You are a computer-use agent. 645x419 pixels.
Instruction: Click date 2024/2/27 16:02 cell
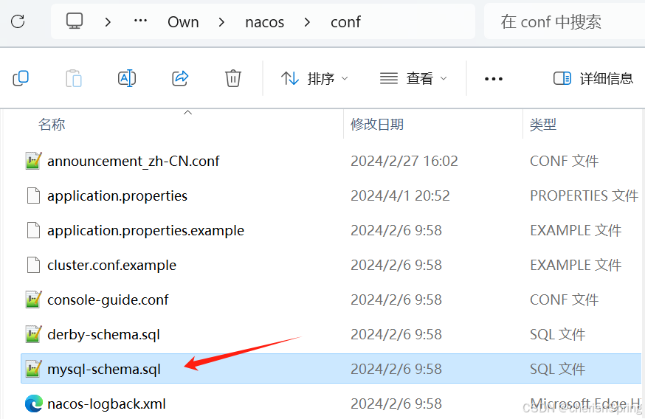tap(404, 161)
